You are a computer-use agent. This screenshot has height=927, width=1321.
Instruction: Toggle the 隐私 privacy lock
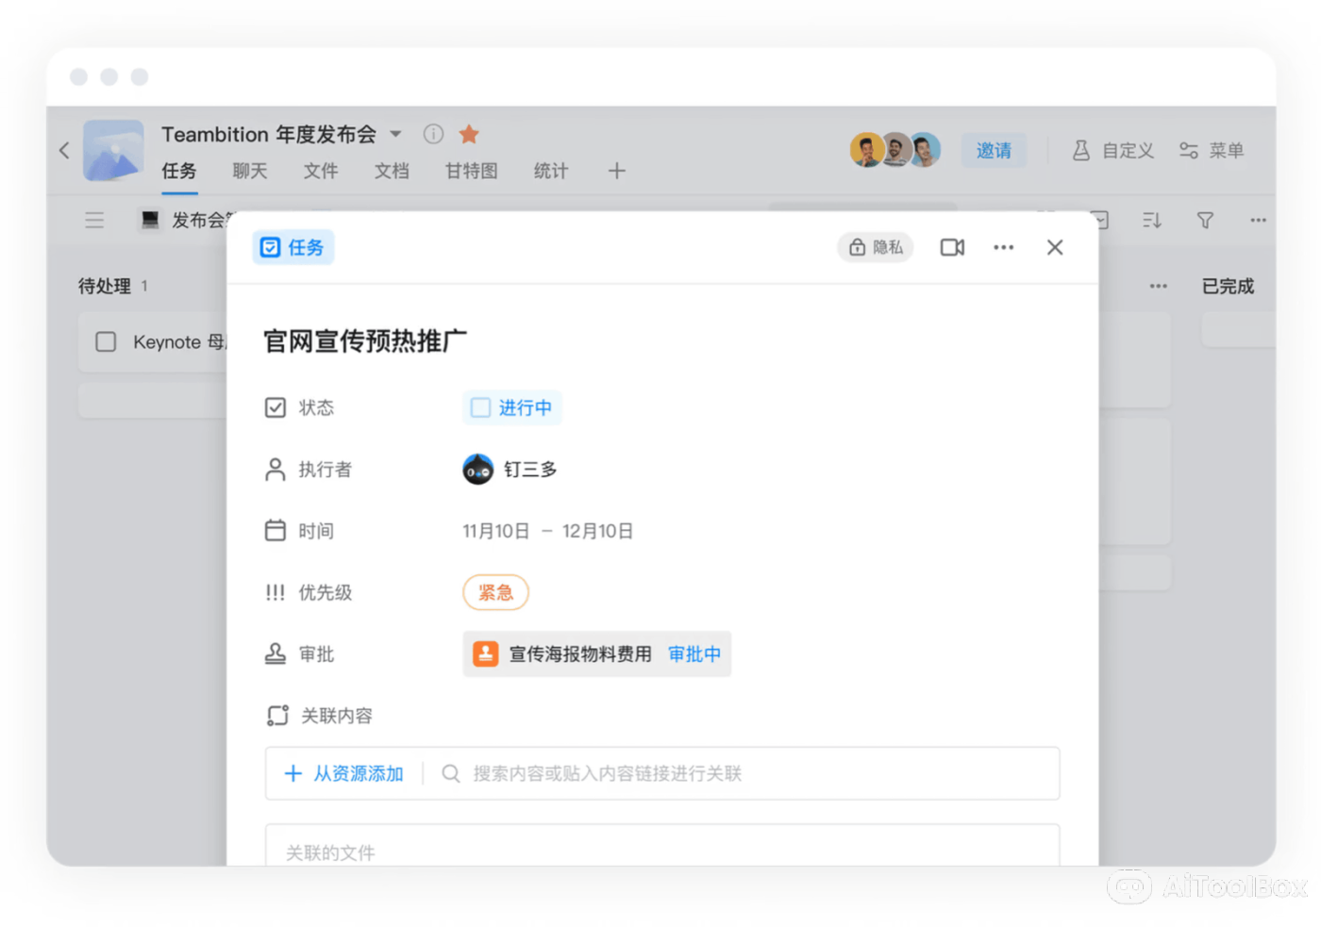coord(876,247)
